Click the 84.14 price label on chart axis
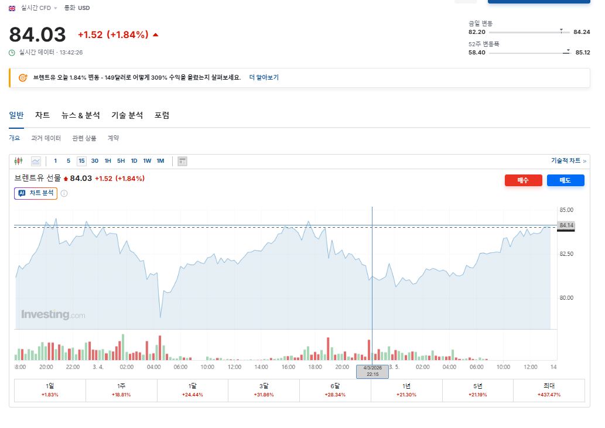 coord(566,225)
